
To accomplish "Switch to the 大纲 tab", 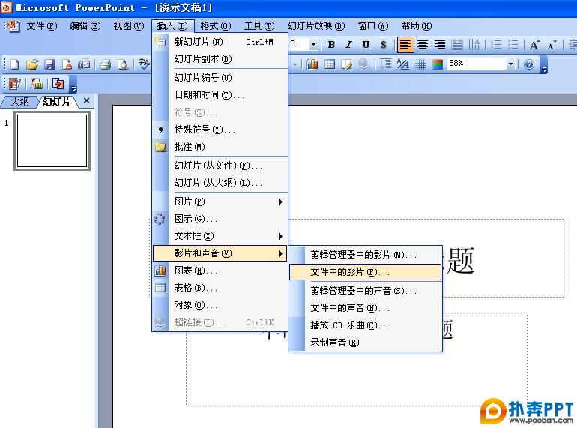I will click(19, 102).
